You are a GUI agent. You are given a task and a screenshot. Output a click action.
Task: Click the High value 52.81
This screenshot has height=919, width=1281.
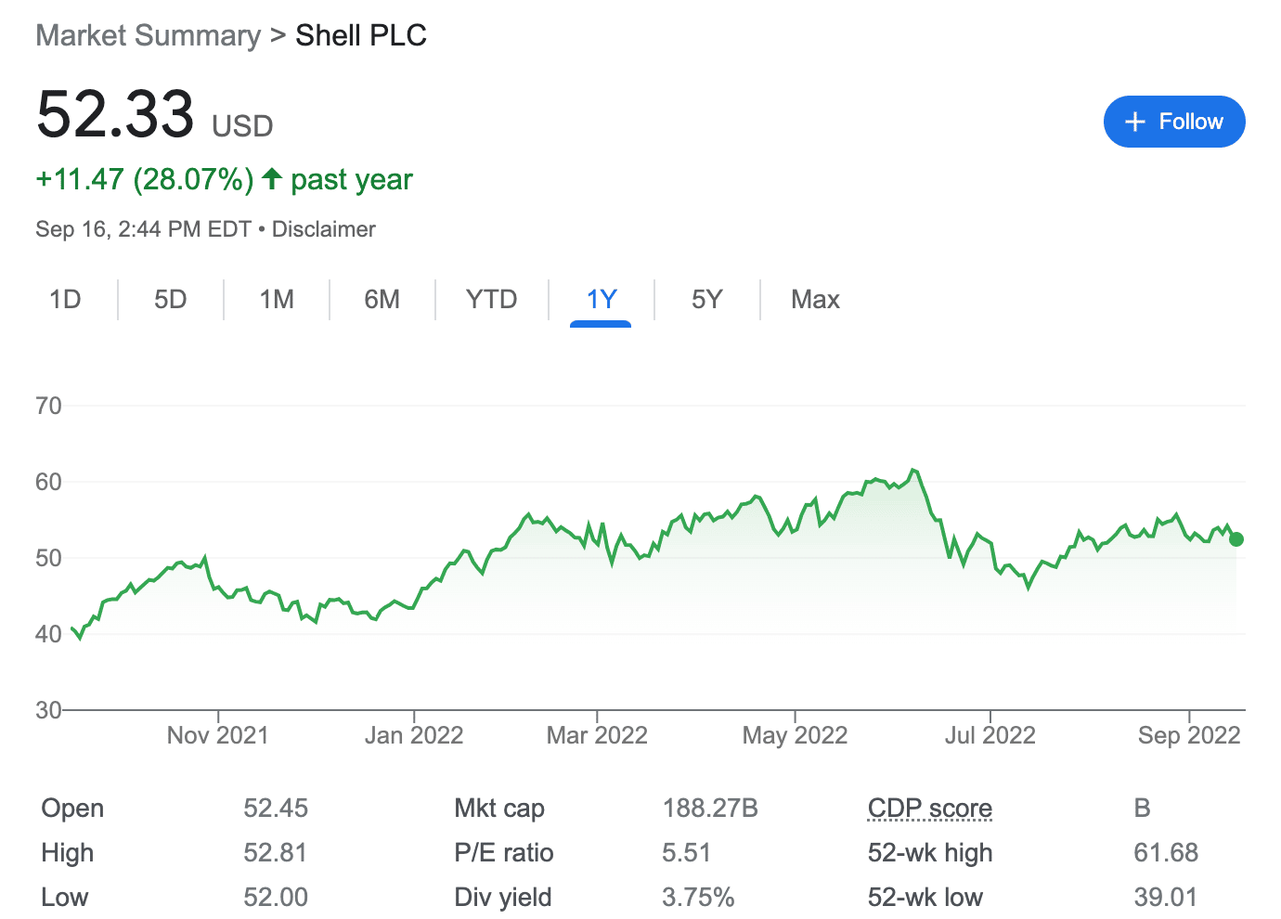pyautogui.click(x=276, y=853)
